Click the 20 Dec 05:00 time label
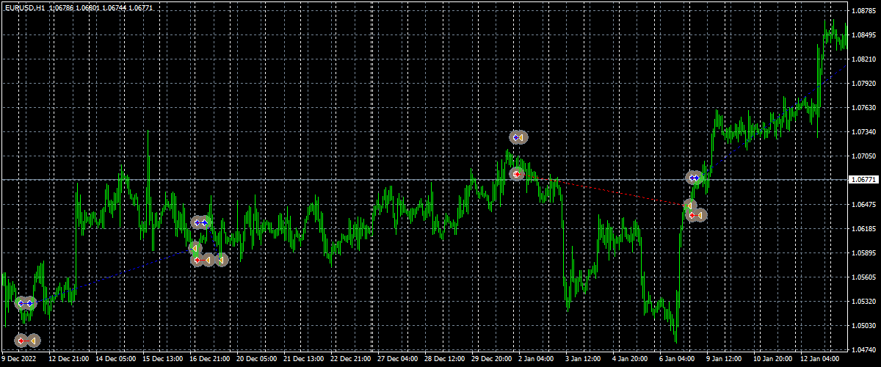This screenshot has height=367, width=881. tap(257, 360)
